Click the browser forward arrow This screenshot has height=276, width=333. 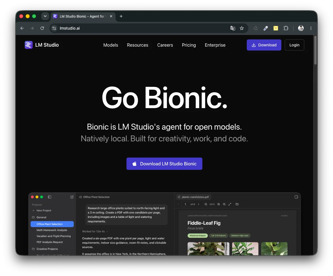click(x=32, y=28)
